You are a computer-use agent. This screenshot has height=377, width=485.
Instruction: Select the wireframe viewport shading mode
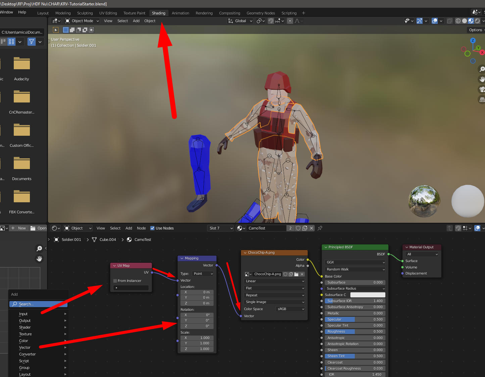click(x=458, y=21)
